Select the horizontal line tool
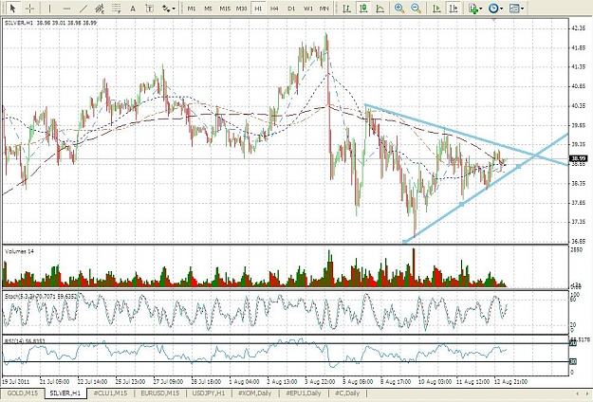The image size is (593, 402). coord(66,9)
